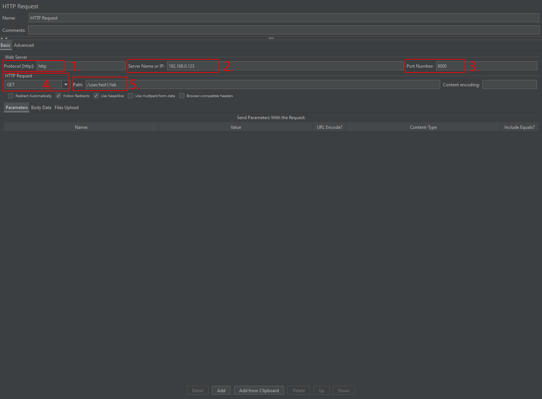Viewport: 542px width, 399px height.
Task: Click the Value column header
Action: coord(235,127)
